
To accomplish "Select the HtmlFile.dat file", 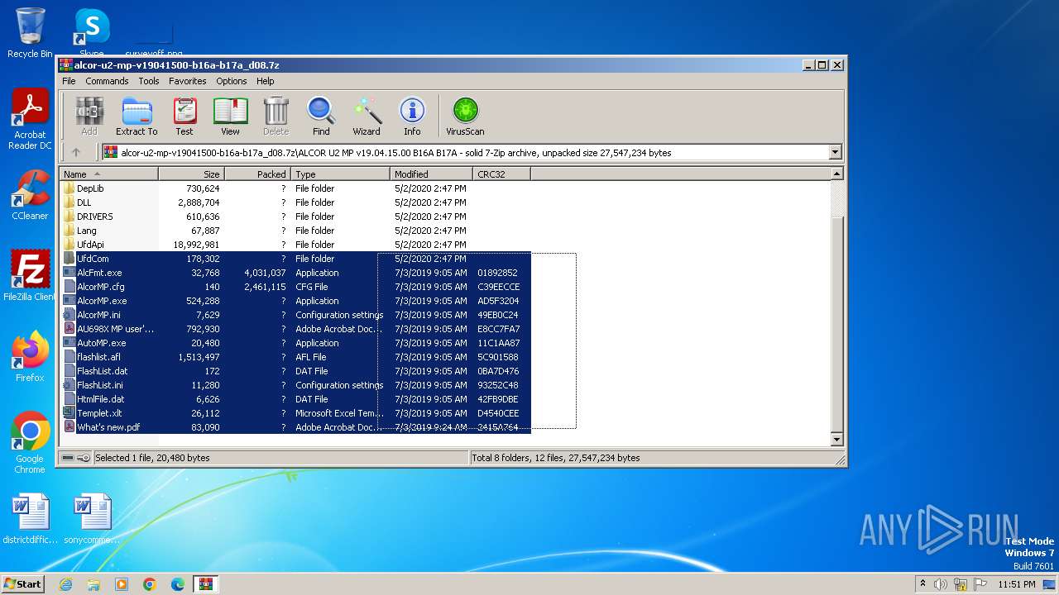I will (x=100, y=399).
